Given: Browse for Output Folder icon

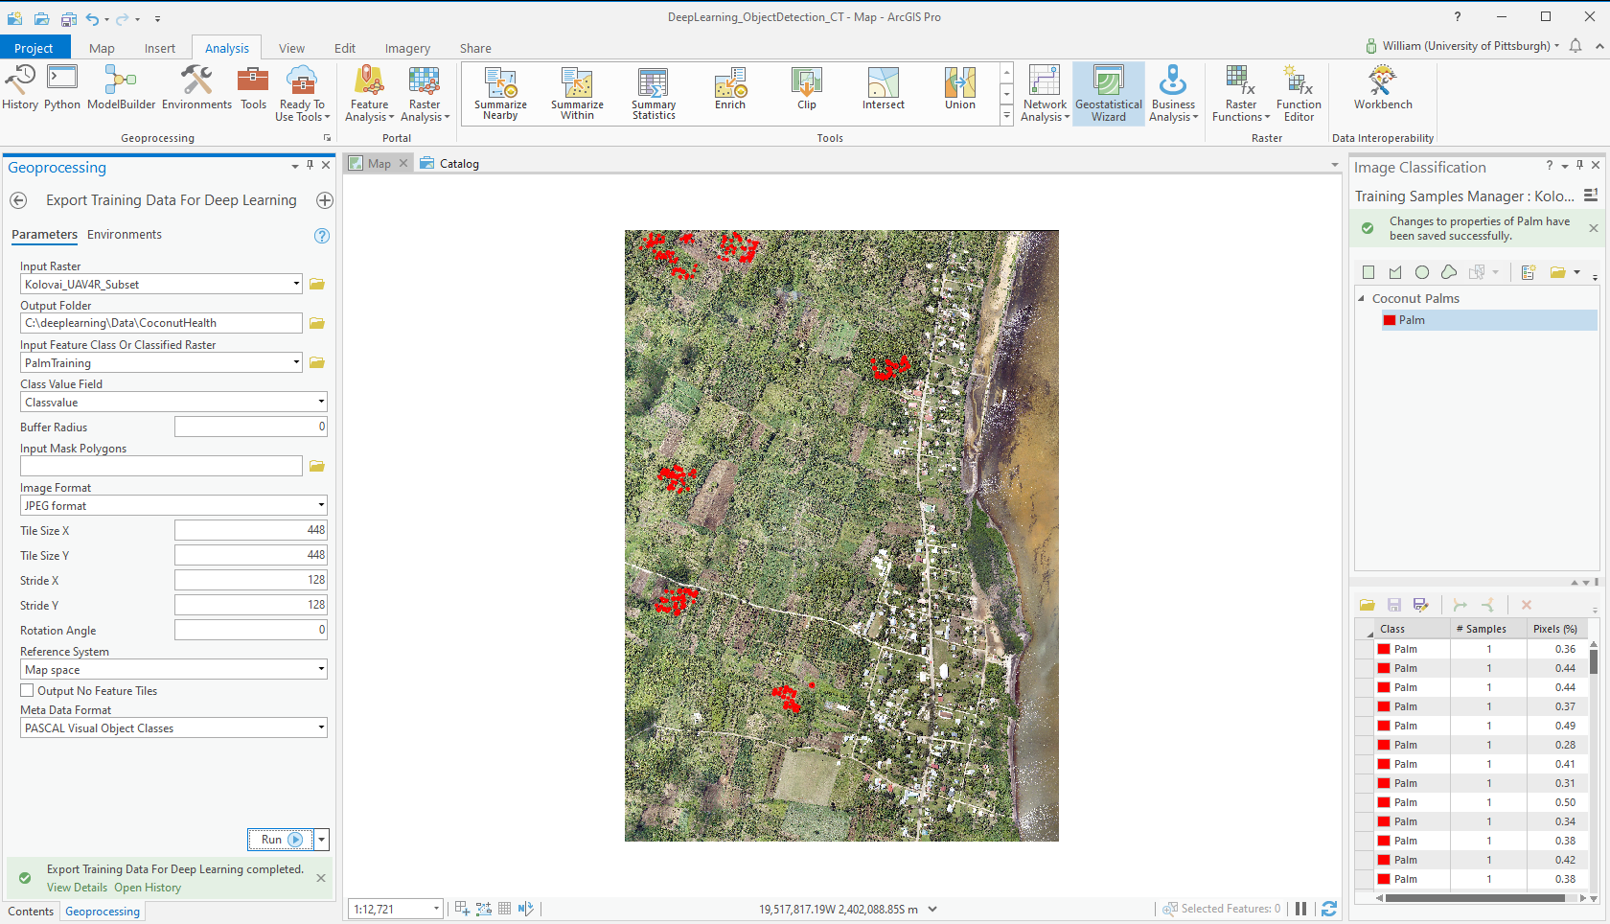Looking at the screenshot, I should [x=317, y=323].
